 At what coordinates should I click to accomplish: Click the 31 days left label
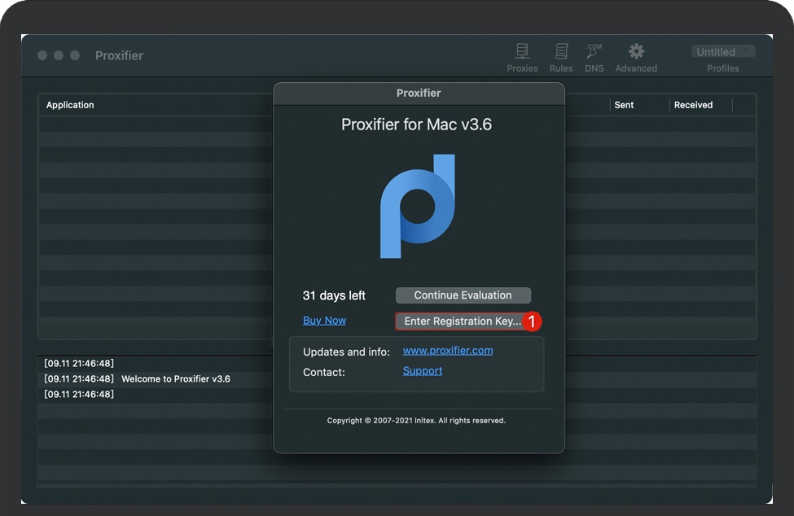334,295
